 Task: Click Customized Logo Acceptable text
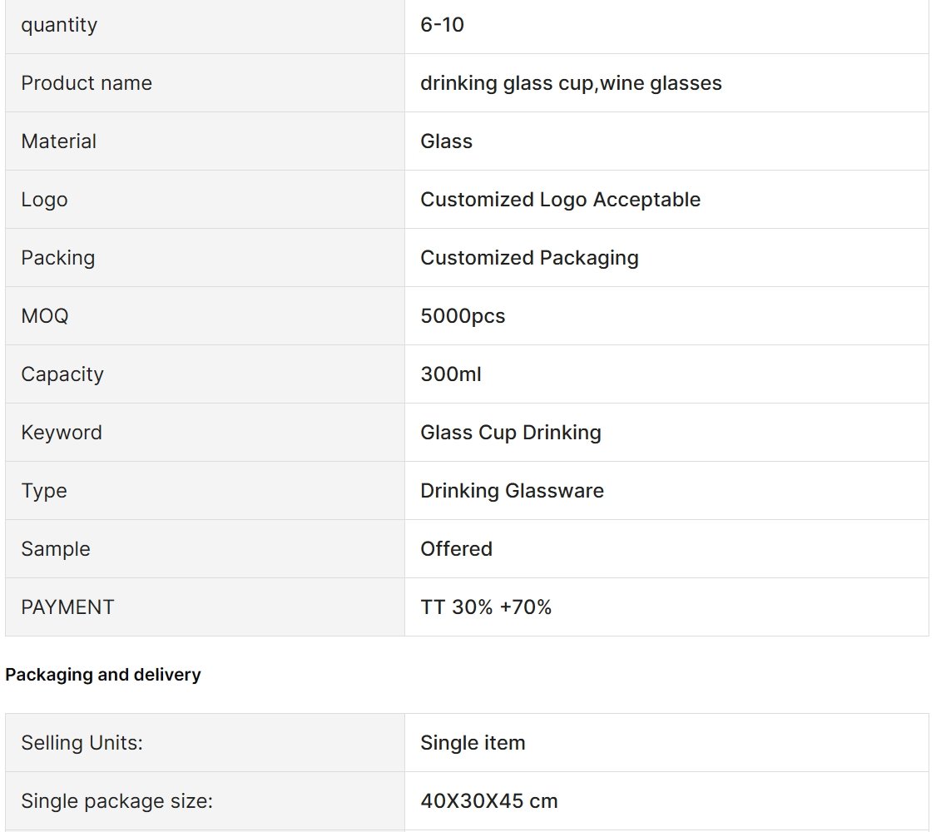[560, 200]
